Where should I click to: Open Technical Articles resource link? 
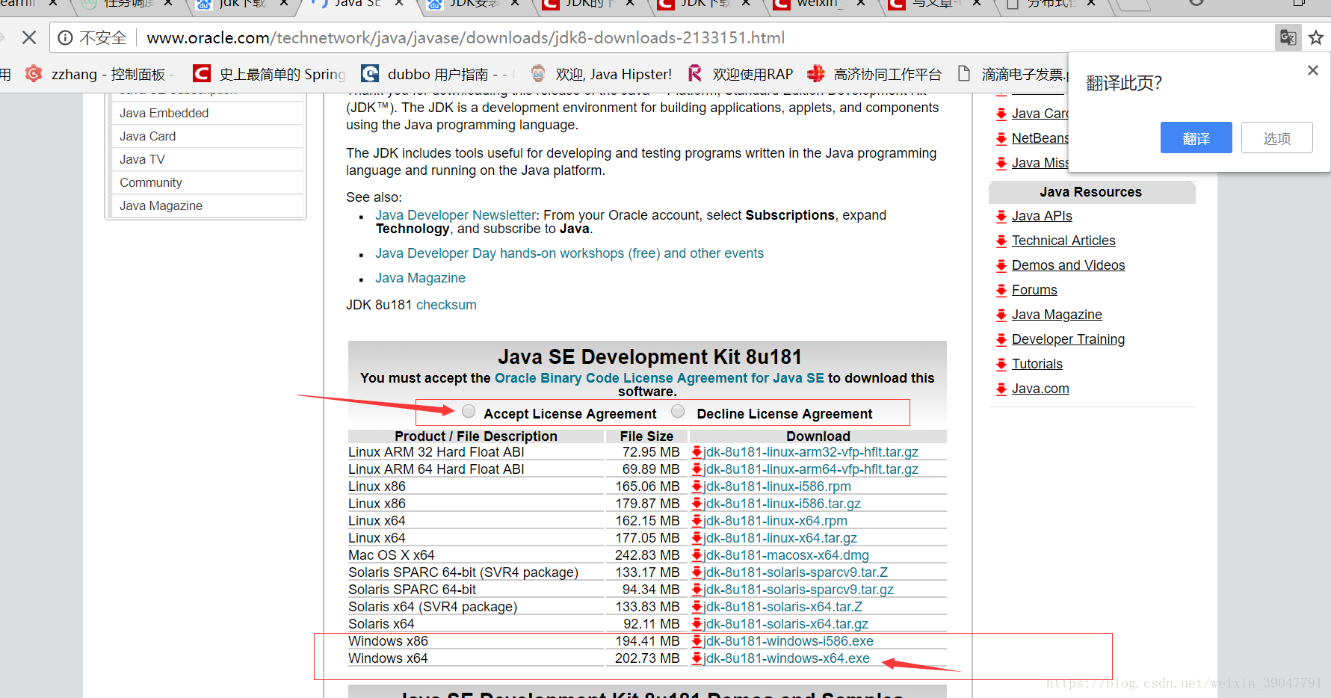(x=1063, y=241)
